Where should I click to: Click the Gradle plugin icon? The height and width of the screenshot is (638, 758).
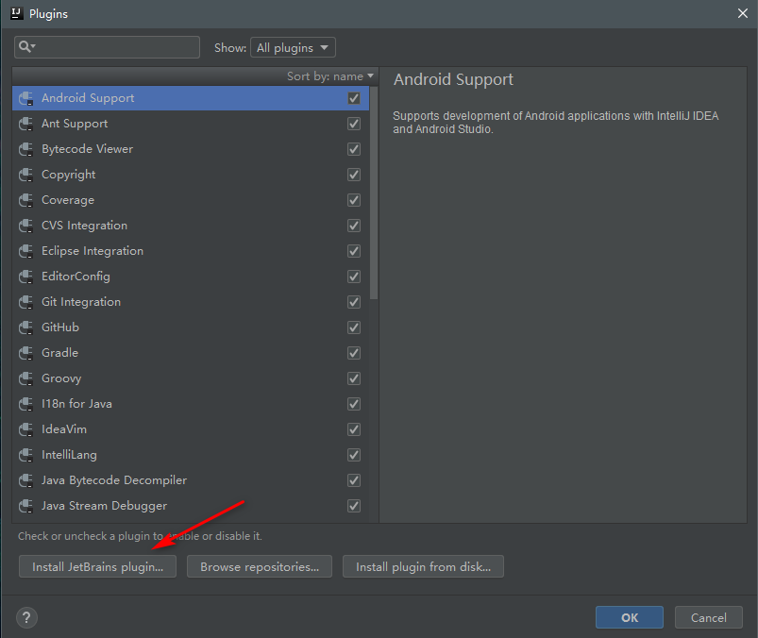(26, 353)
